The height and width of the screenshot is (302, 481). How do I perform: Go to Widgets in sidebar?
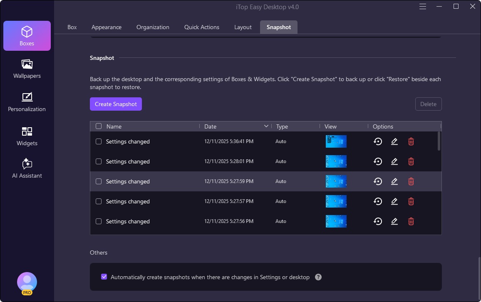[x=27, y=136]
